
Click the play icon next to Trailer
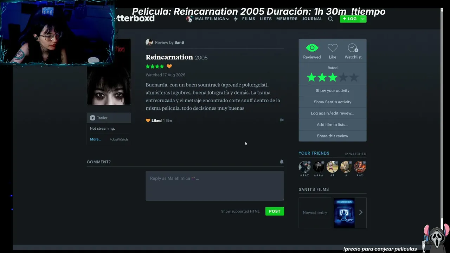[92, 118]
